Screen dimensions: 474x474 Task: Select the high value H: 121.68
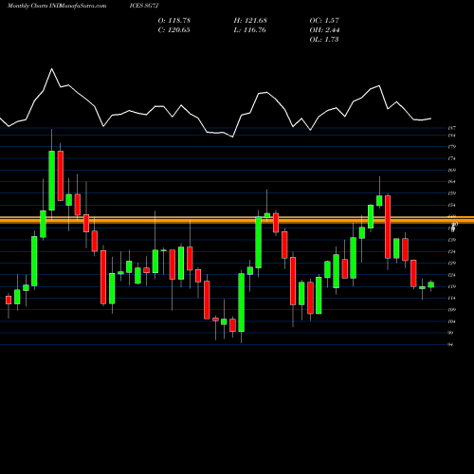pos(250,21)
